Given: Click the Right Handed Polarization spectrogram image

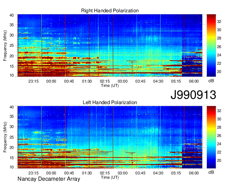Looking at the screenshot, I should click(110, 45).
